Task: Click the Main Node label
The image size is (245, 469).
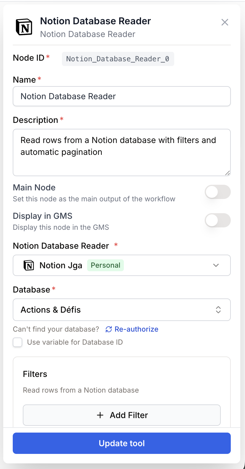Action: point(34,187)
